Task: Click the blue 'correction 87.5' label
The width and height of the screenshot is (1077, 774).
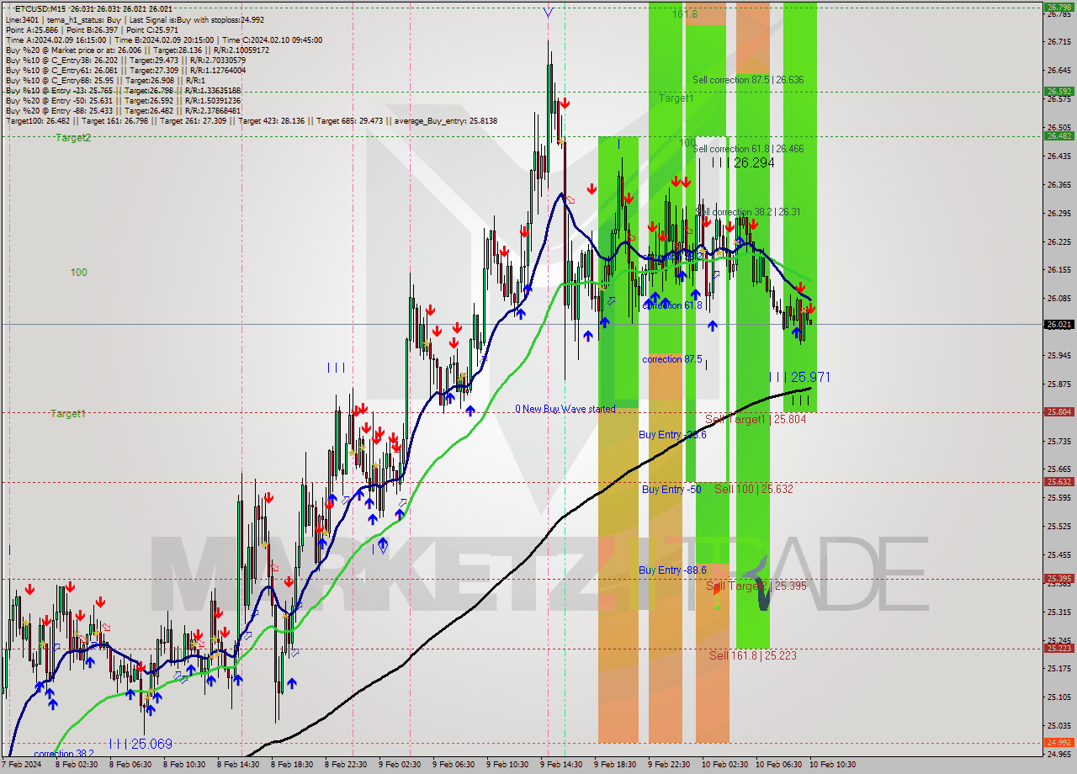Action: click(672, 359)
